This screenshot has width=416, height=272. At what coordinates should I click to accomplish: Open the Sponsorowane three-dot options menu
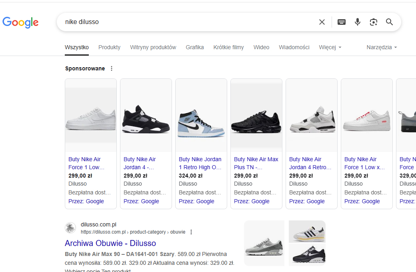point(112,68)
